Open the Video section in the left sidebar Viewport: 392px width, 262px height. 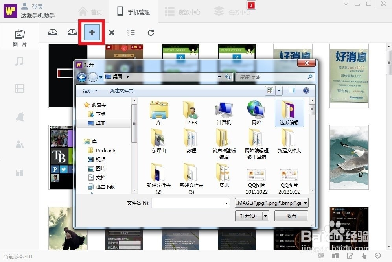point(19,88)
